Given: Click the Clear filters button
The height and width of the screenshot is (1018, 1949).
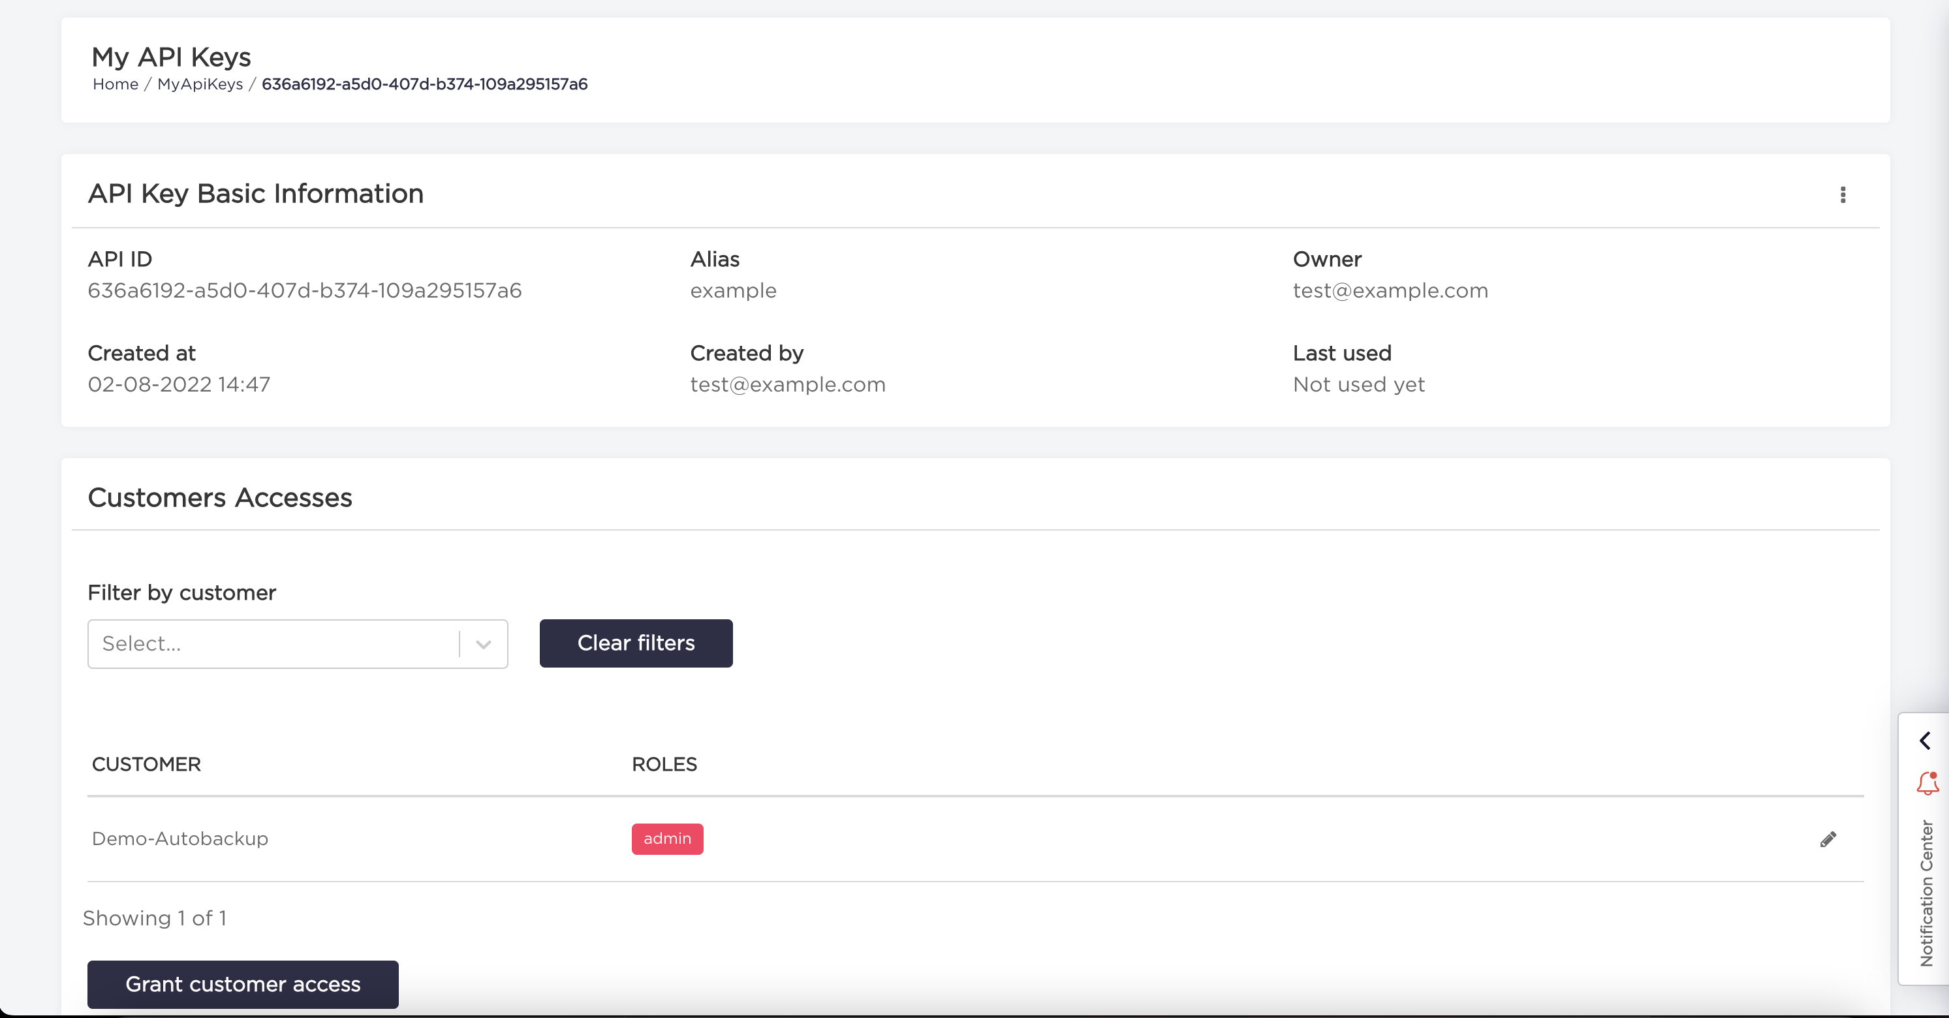Looking at the screenshot, I should coord(636,643).
